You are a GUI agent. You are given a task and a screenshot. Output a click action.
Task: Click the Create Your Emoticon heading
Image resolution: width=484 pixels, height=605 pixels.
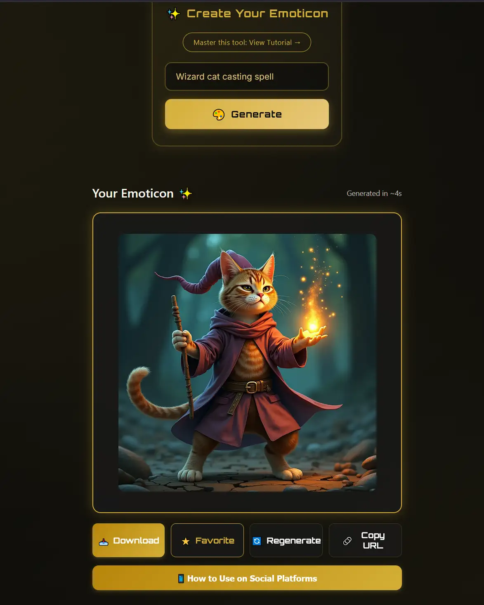tap(257, 14)
